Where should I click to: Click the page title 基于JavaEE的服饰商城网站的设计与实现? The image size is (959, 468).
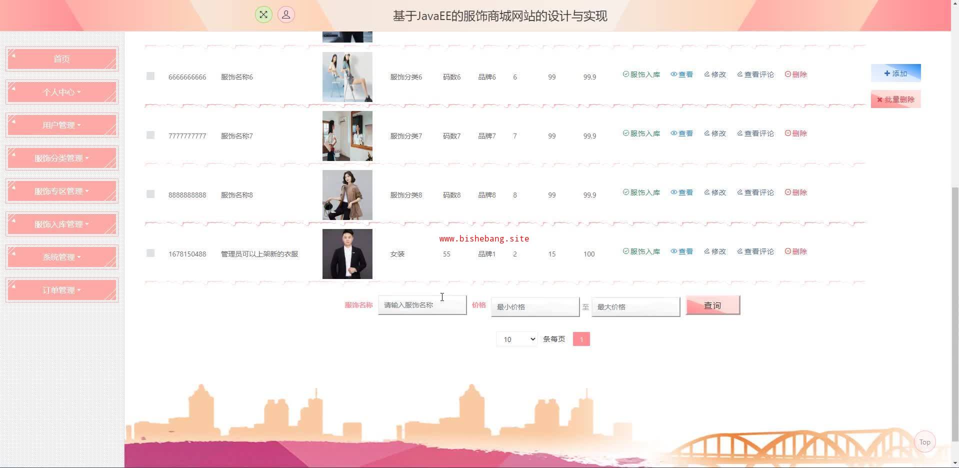coord(500,16)
